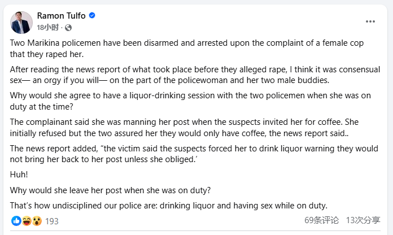Open the Ramon Tulfo profile name link
This screenshot has height=235, width=393.
coord(61,16)
